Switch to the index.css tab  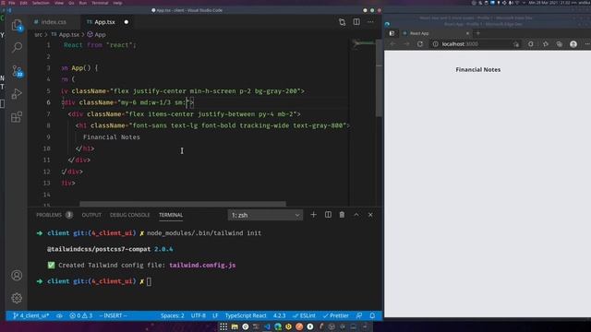[x=54, y=22]
